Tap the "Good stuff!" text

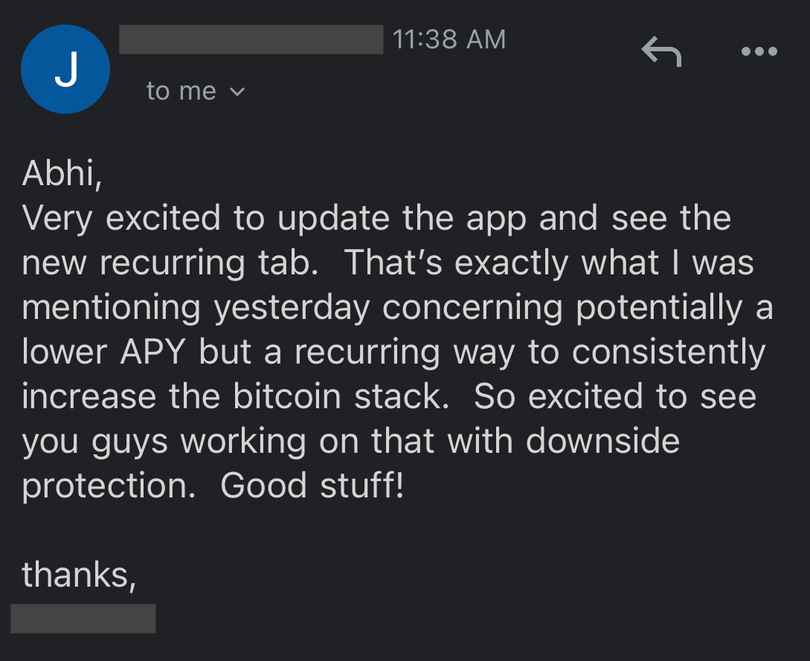(312, 486)
